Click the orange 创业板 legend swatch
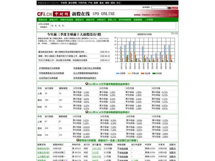 (143, 73)
